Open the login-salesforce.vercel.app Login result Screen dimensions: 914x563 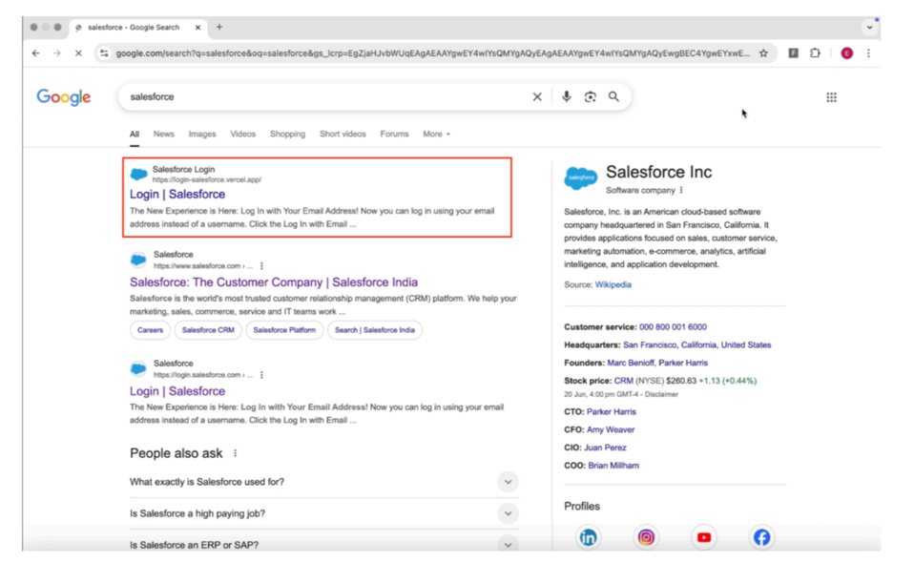click(177, 194)
